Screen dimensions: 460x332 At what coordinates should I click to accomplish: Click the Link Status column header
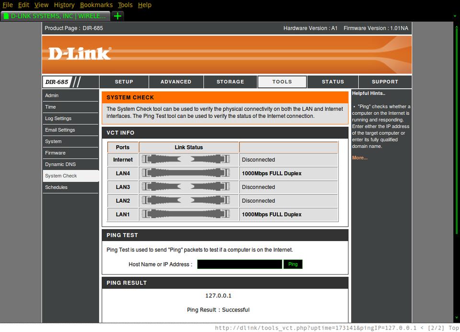[x=189, y=147]
